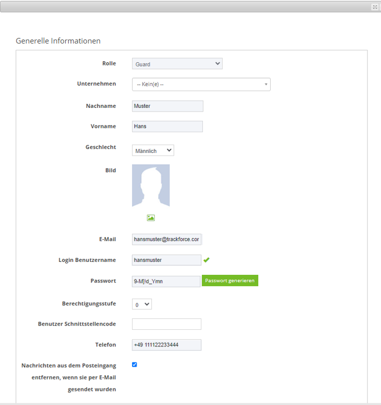This screenshot has width=381, height=405.
Task: Open the Rolle dropdown showing Guard
Action: (x=177, y=64)
